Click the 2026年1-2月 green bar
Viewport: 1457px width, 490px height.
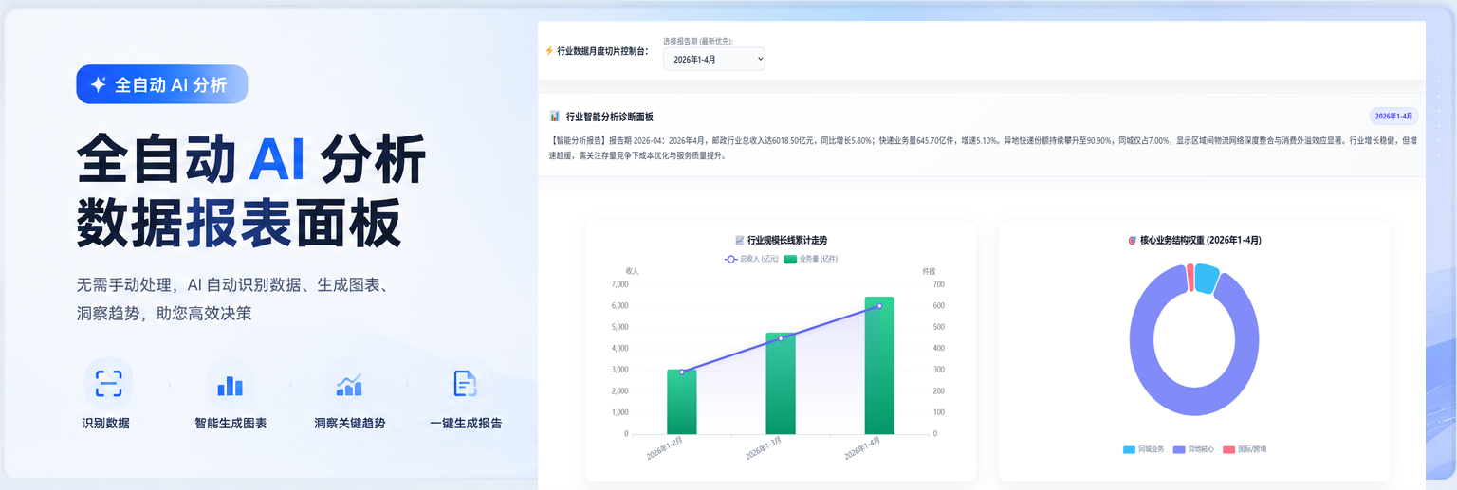[682, 402]
